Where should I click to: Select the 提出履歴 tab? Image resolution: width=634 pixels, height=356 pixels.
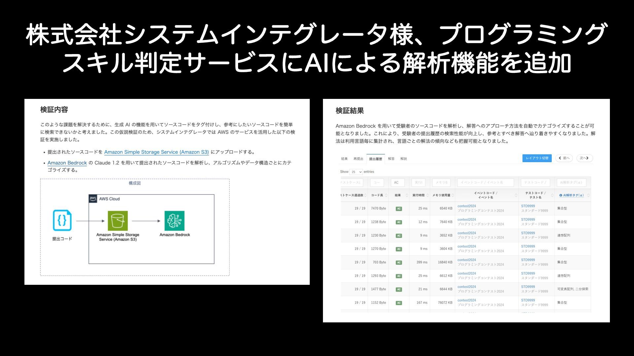tap(375, 159)
